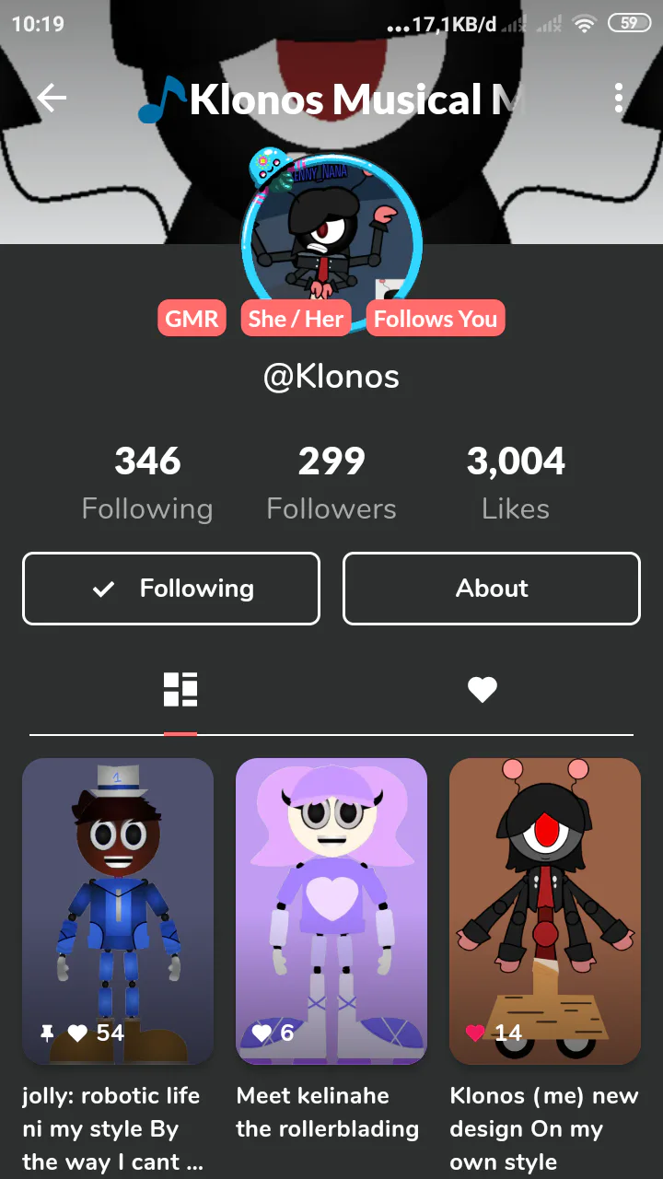Tap the Follows You tag

point(436,319)
